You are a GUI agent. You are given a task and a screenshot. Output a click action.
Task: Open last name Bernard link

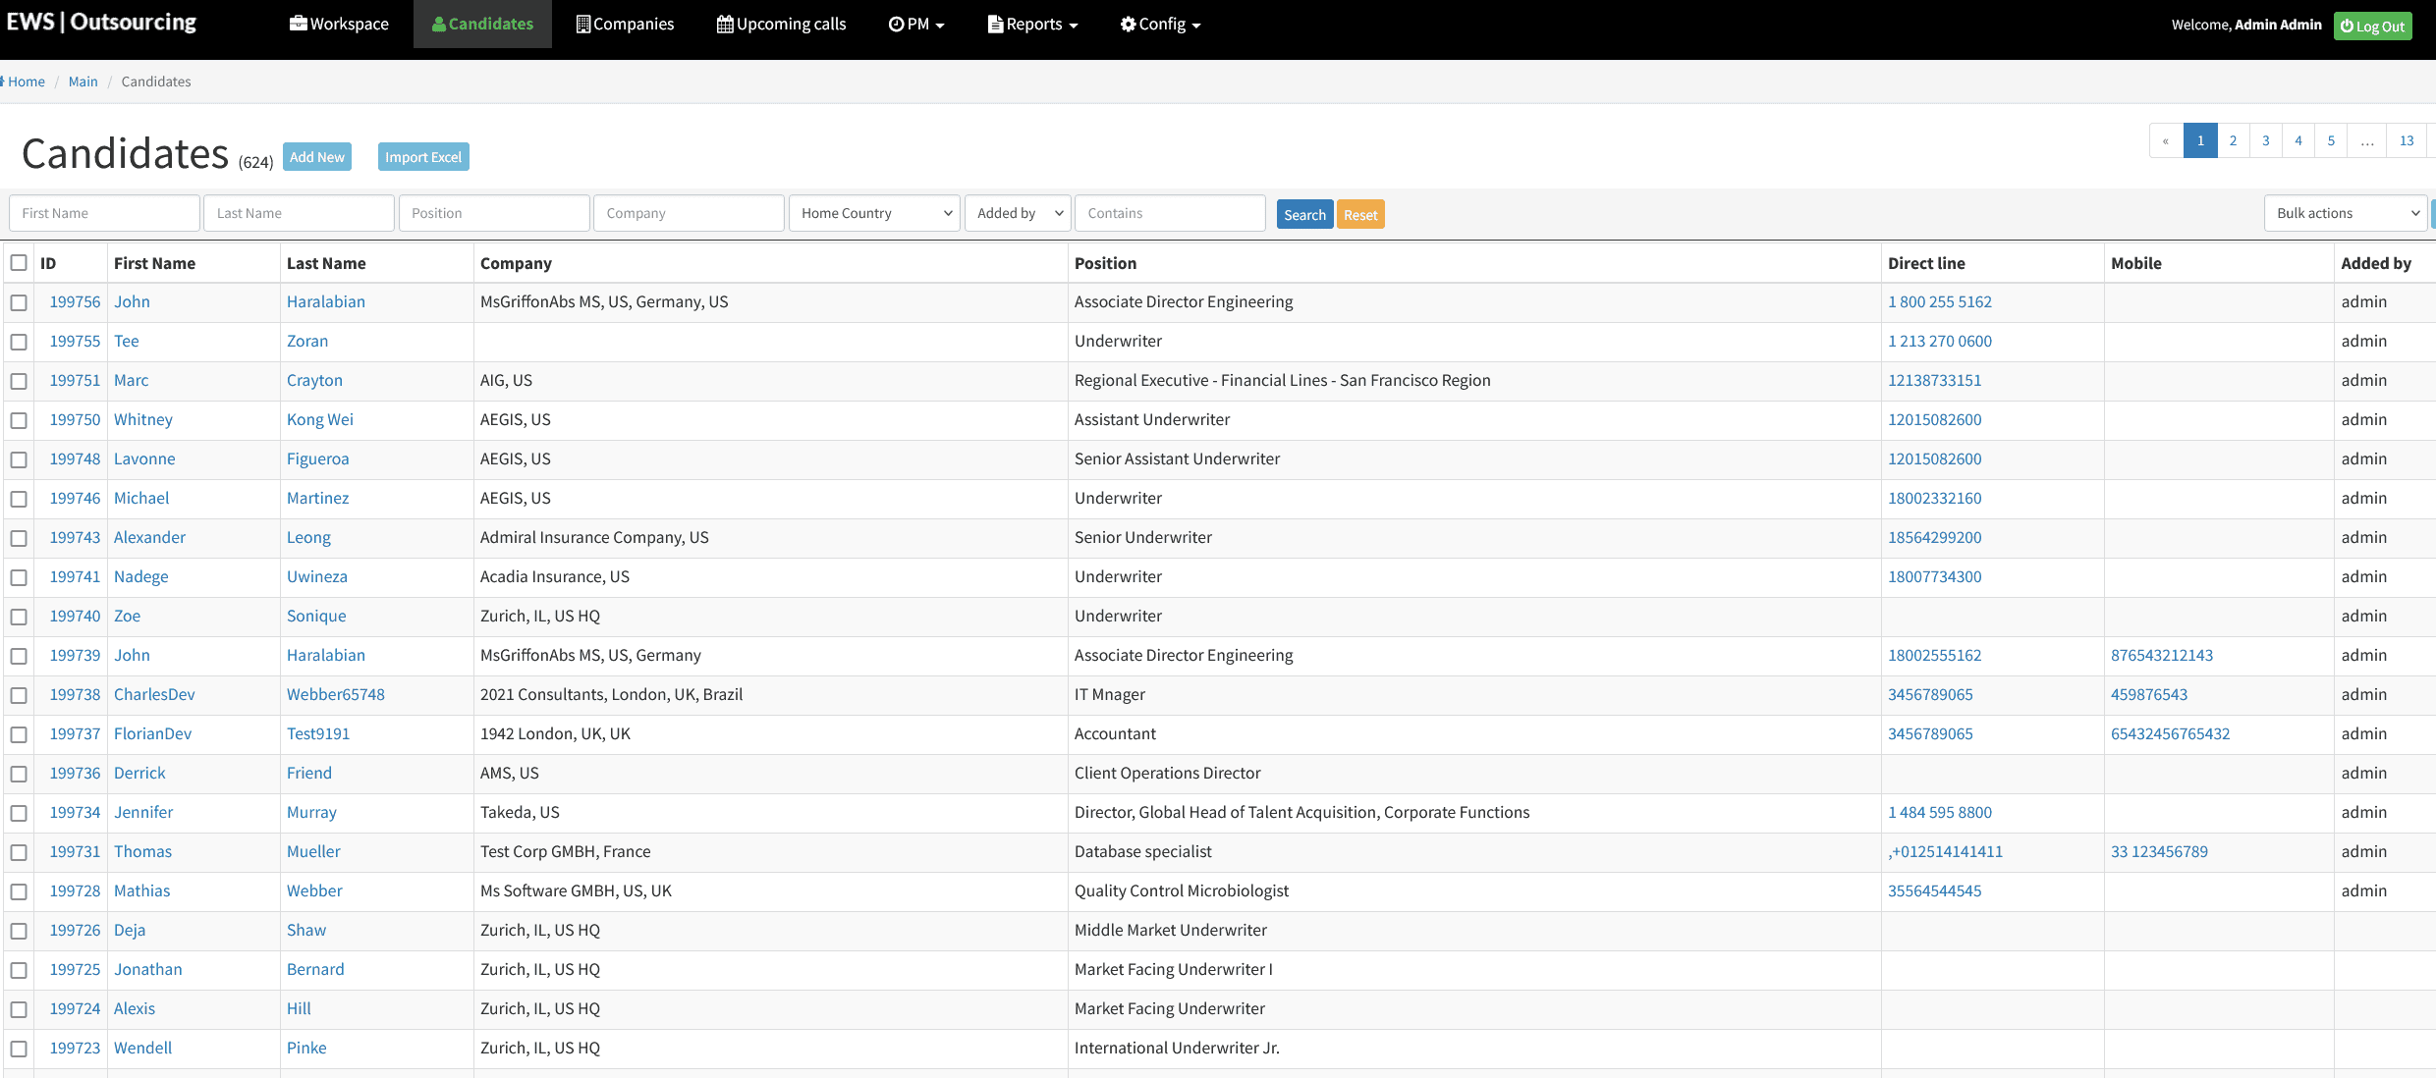(x=315, y=969)
